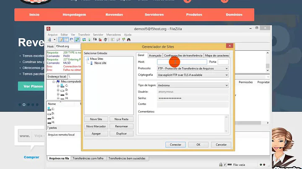Open the Editar menu
Viewport: 302px width, 169px height.
point(64,35)
